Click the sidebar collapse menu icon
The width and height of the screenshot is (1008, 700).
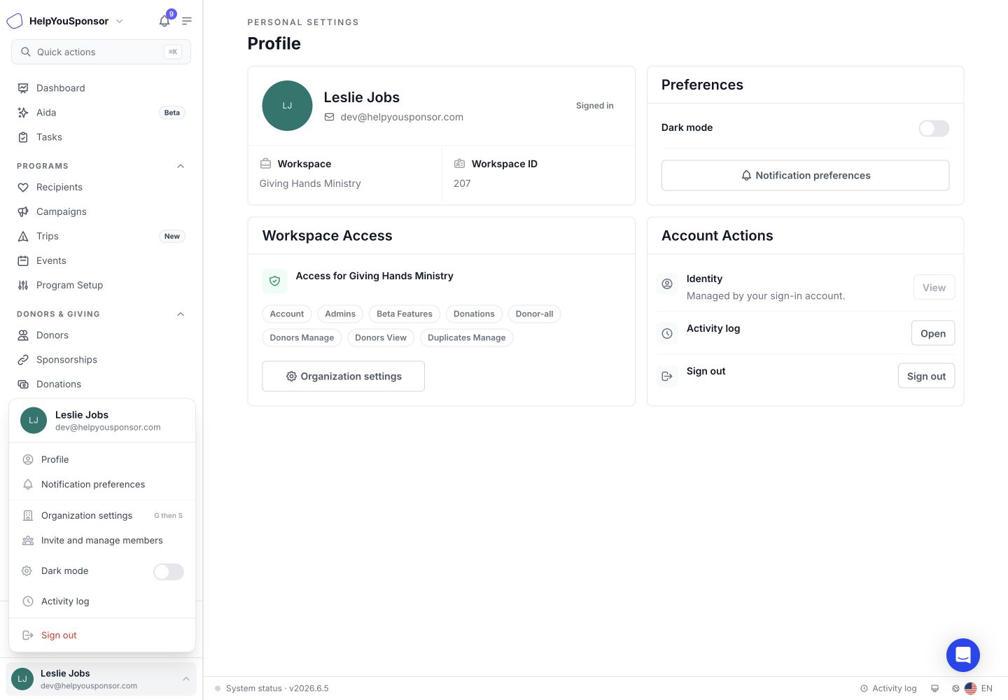point(187,21)
